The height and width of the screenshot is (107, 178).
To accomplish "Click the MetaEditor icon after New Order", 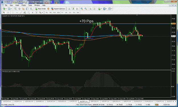I will pos(48,9).
